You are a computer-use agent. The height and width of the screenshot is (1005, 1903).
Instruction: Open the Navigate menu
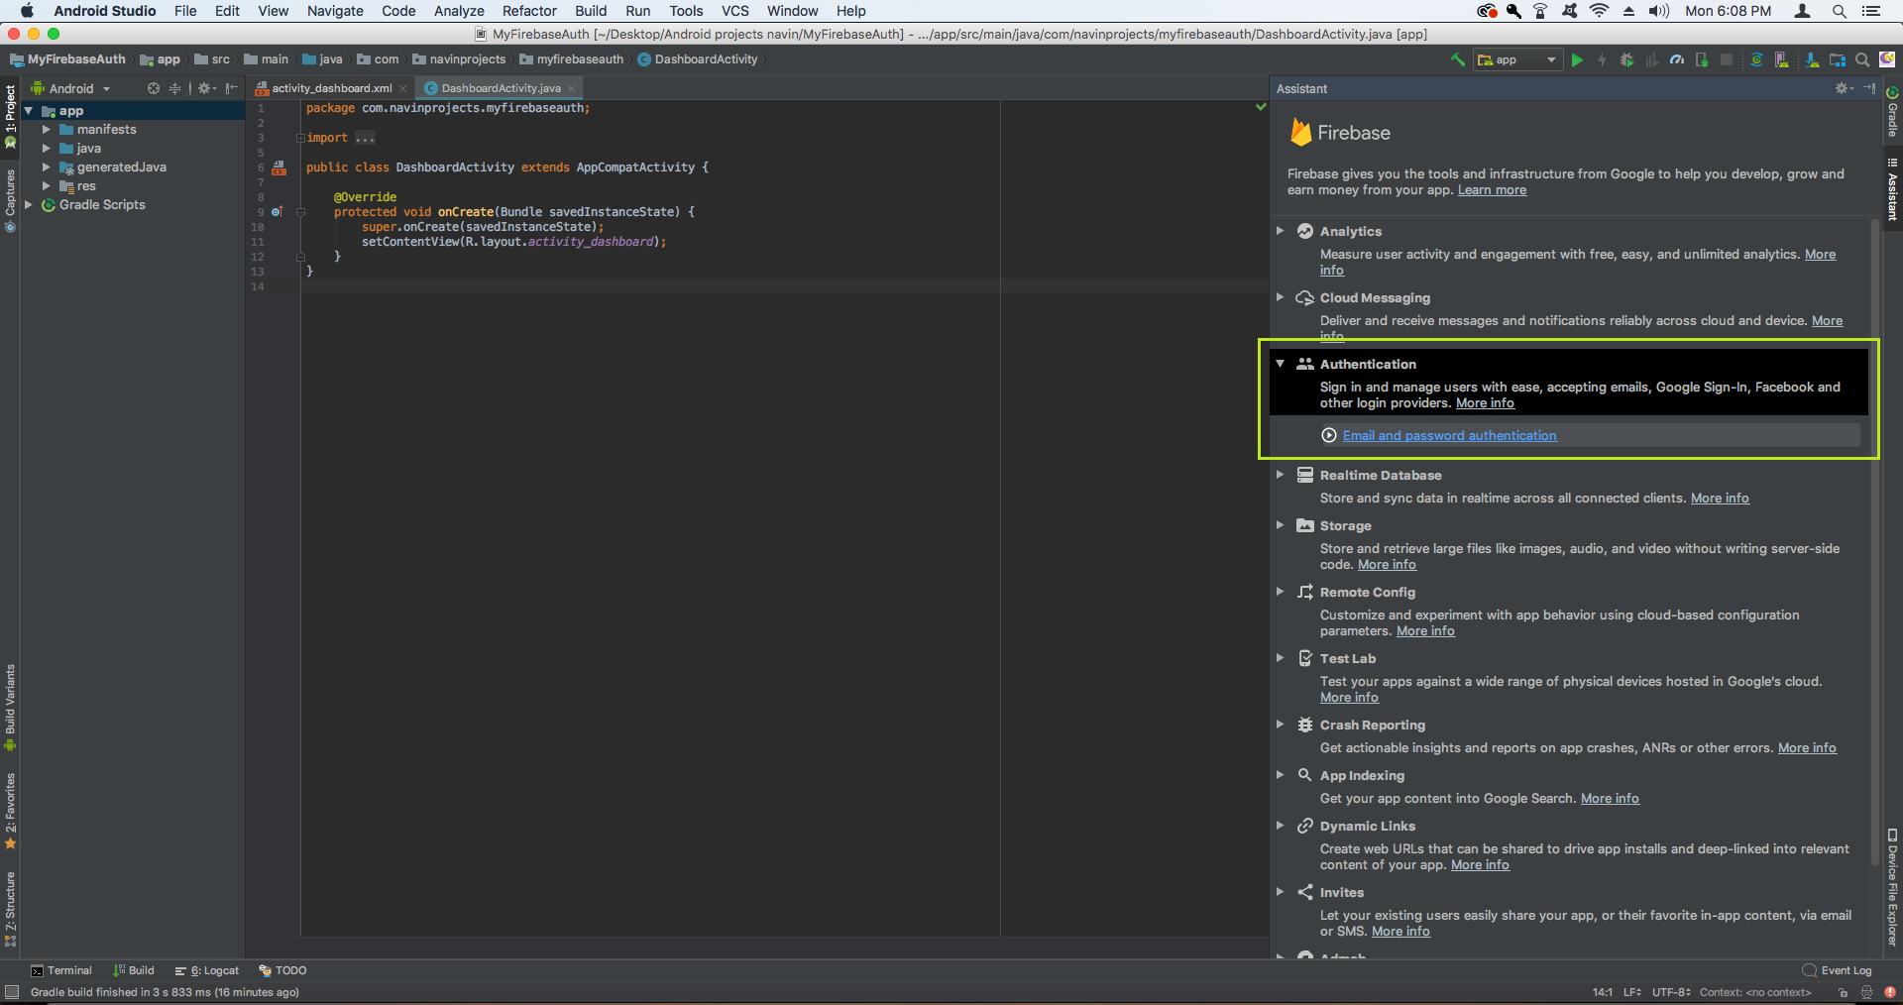click(x=335, y=11)
